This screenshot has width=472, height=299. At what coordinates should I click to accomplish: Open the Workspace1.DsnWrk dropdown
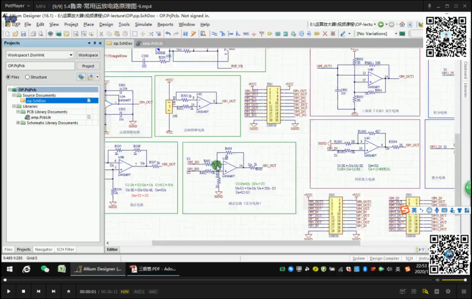click(x=71, y=55)
